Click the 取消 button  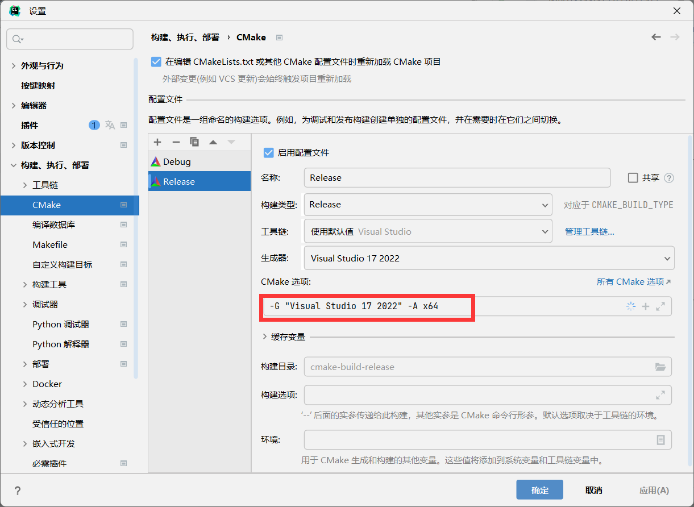click(x=594, y=490)
